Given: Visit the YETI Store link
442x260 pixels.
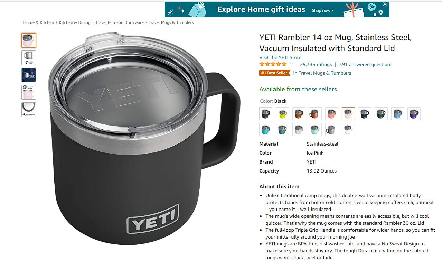Looking at the screenshot, I should click(x=280, y=57).
